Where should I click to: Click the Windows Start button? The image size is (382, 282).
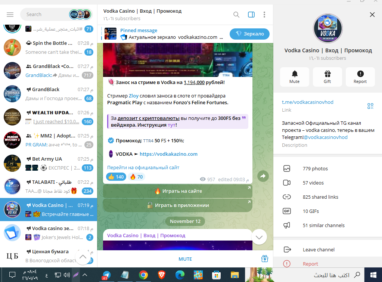373,275
